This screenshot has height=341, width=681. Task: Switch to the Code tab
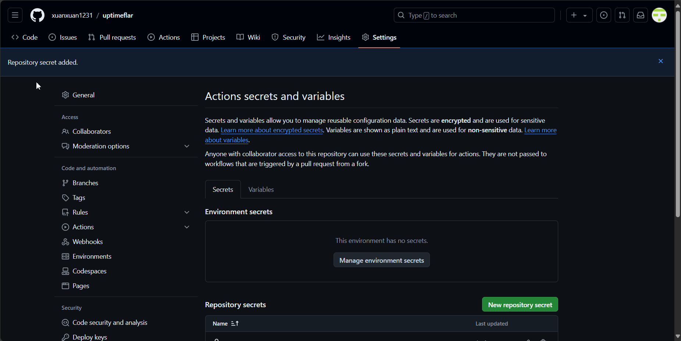tap(25, 37)
